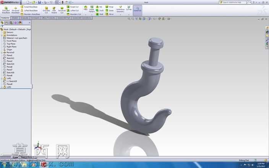Image resolution: width=269 pixels, height=168 pixels.
Task: Apply the Rib feature
Action: coord(99,7)
